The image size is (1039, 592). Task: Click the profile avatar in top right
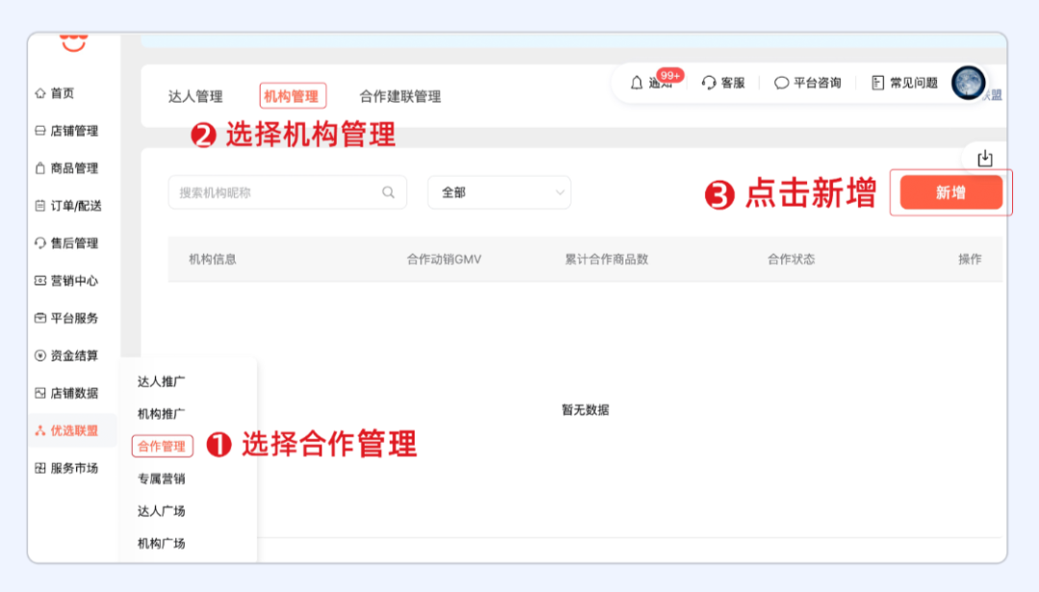[x=968, y=84]
